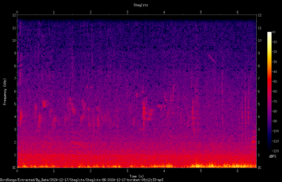Viewport: 282px width, 182px height.
Task: Click the 12 kHz label on left axis
Action: pyautogui.click(x=14, y=15)
